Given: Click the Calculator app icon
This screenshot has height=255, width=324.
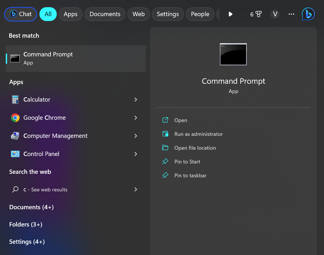Looking at the screenshot, I should 15,100.
